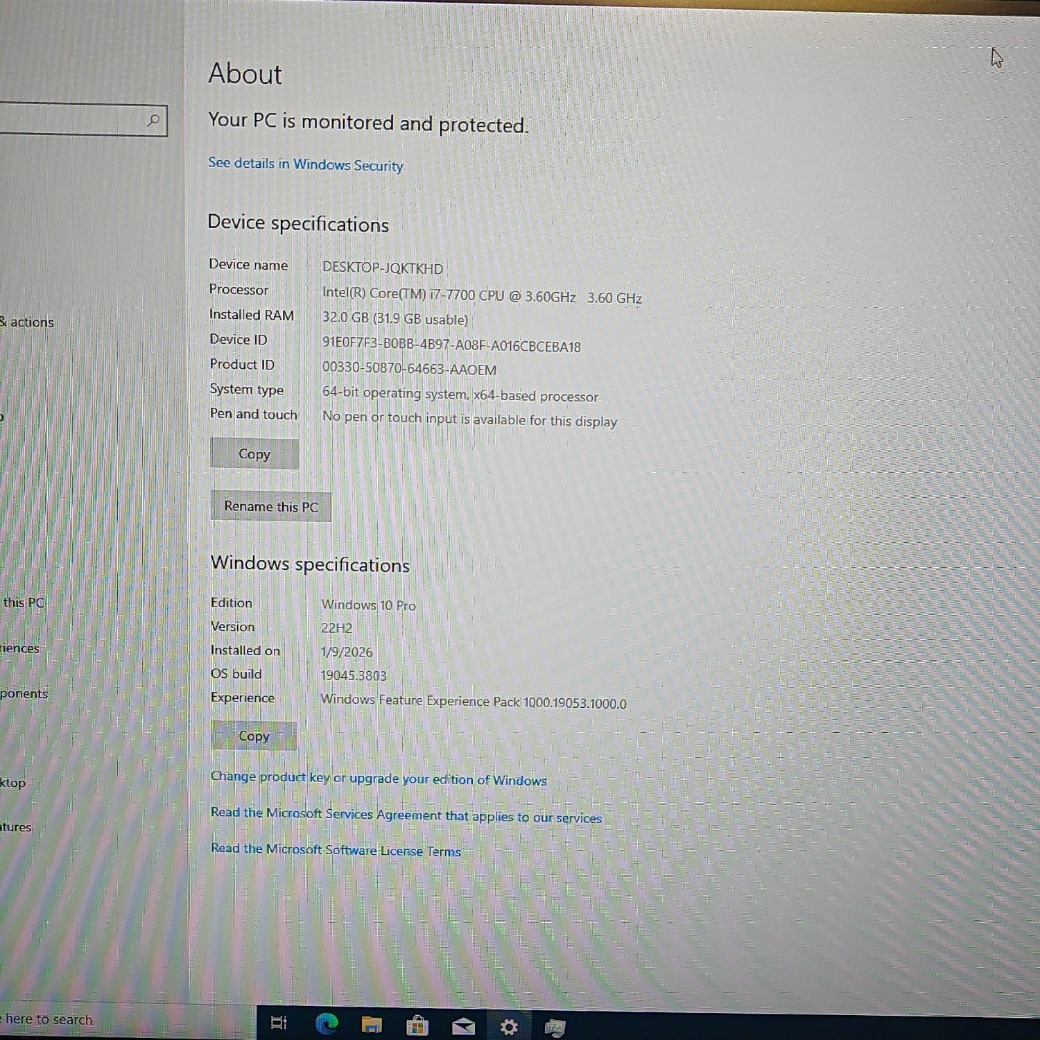
Task: Click the version value 22H2
Action: (336, 628)
